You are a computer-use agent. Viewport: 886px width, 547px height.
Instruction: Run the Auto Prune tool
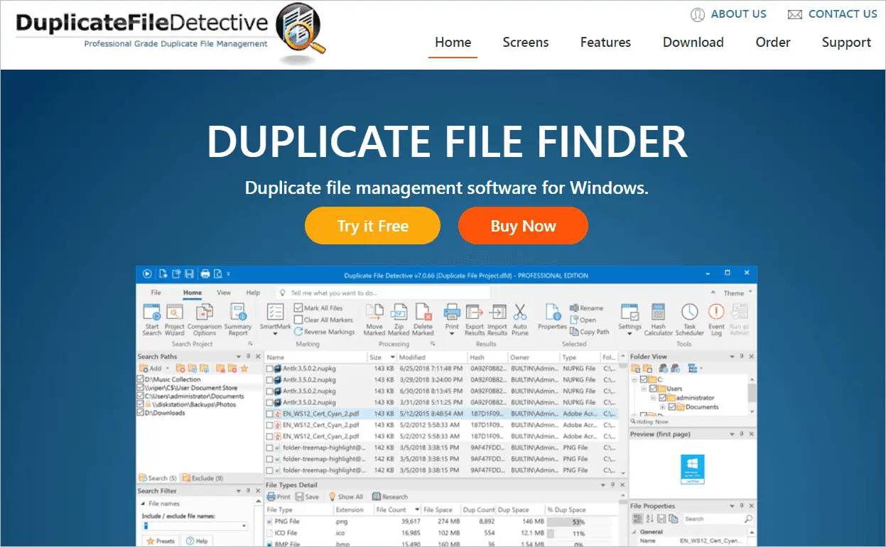click(x=520, y=319)
